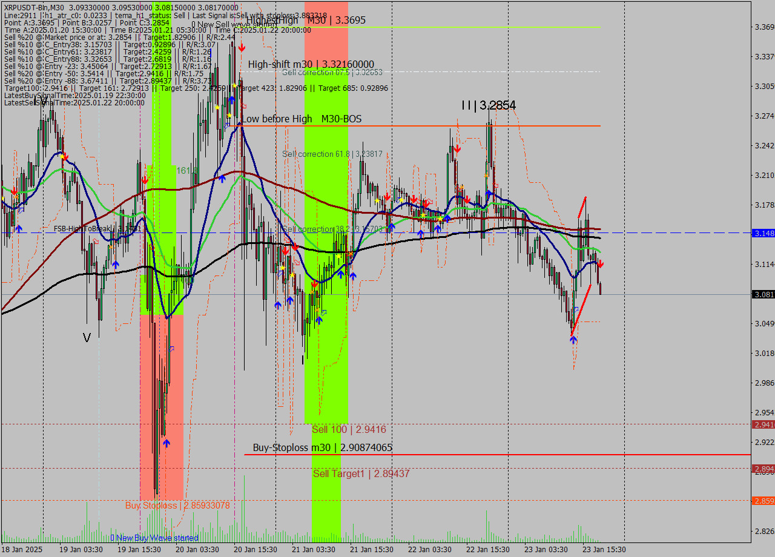Select the High-shift m30 | 3.32160000 label
The width and height of the screenshot is (775, 557).
(x=311, y=64)
